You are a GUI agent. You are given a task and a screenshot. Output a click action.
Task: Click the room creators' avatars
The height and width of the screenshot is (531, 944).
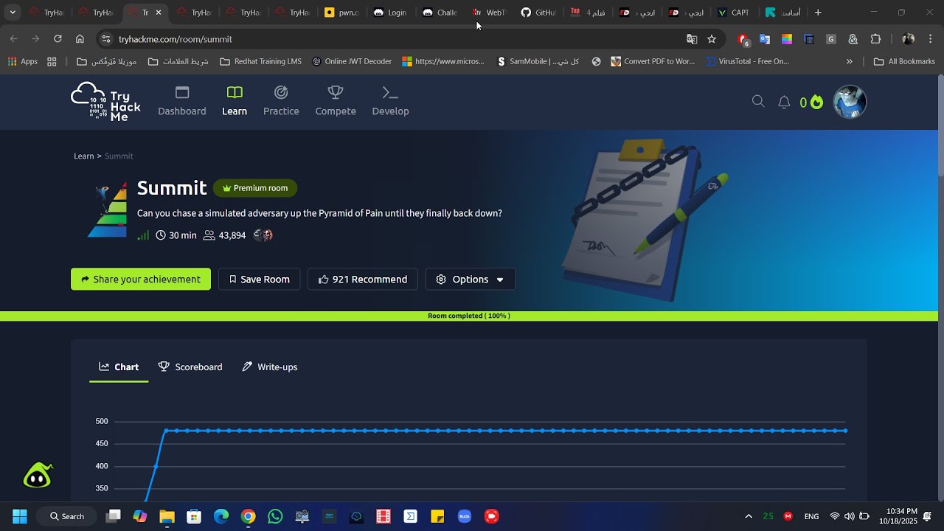click(x=263, y=235)
